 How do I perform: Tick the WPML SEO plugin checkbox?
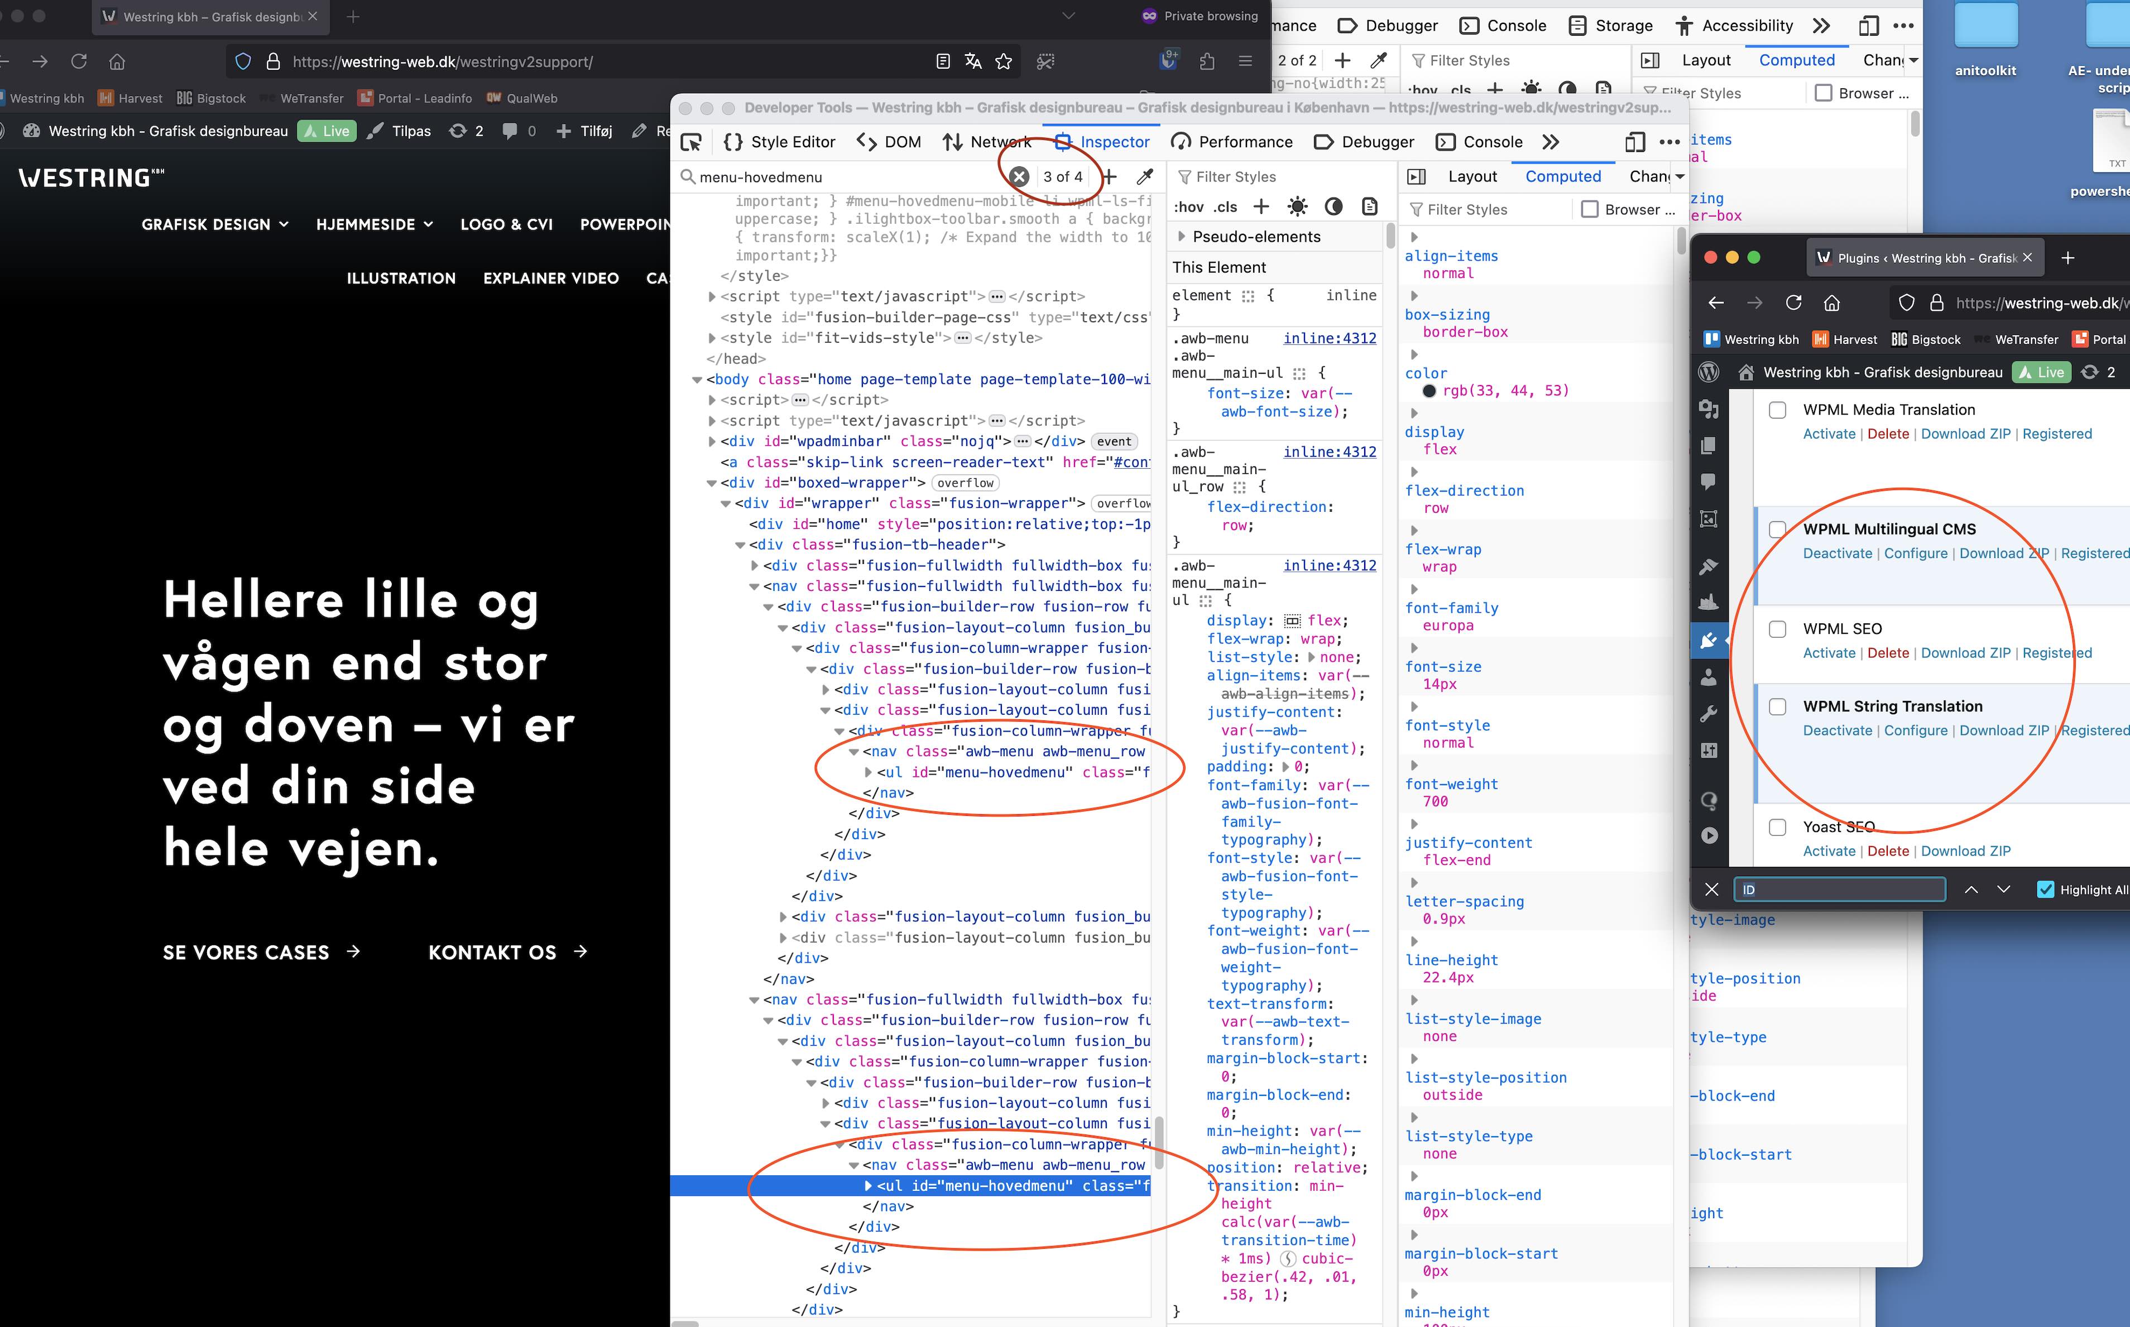pos(1777,628)
